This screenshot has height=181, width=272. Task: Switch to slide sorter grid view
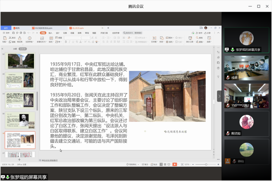[165, 164]
